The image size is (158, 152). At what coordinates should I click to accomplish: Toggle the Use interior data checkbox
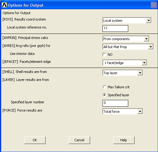pos(104,55)
